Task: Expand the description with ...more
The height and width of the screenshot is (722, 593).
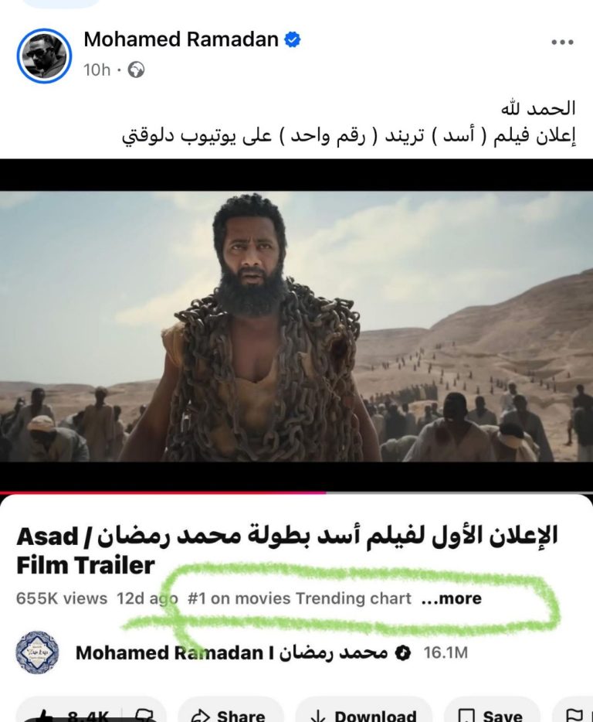Action: tap(451, 598)
